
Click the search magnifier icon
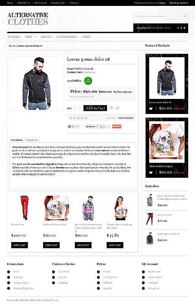click(185, 16)
